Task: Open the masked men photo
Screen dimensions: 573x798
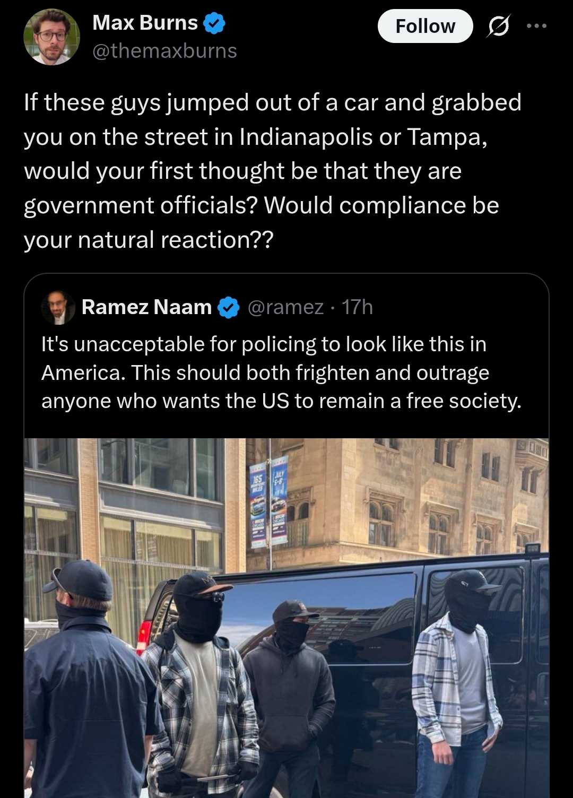Action: click(x=286, y=618)
